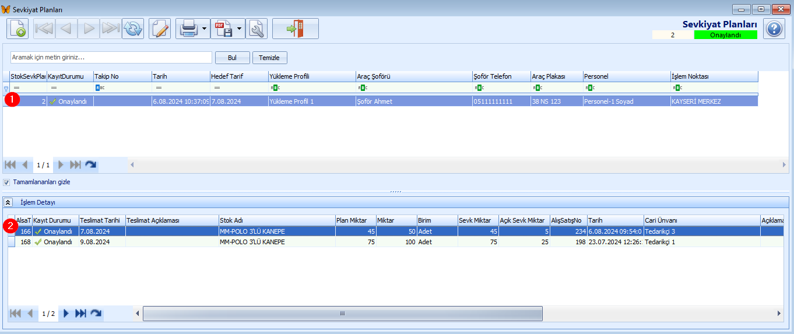794x334 pixels.
Task: Save as PDF using the PDF icon
Action: tap(223, 29)
